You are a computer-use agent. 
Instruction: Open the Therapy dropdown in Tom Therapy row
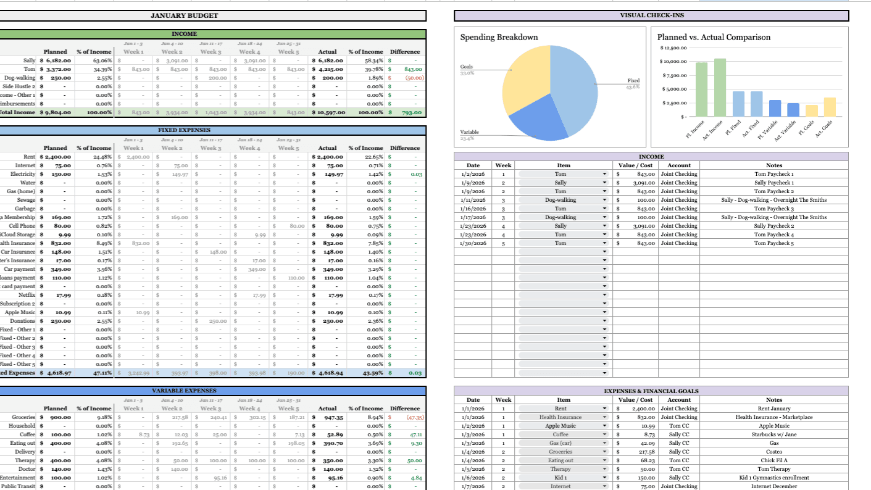pyautogui.click(x=604, y=469)
